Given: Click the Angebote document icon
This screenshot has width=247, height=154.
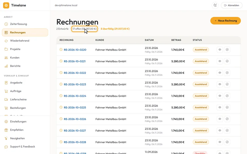Looking at the screenshot, I should (6, 83).
